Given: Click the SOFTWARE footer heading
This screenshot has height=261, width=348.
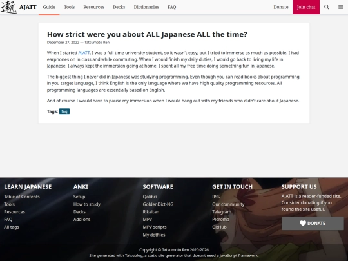Looking at the screenshot, I should (158, 187).
